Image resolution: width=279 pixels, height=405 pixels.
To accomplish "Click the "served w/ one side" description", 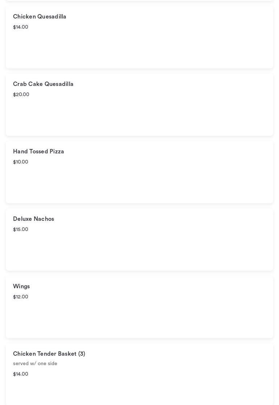I will click(x=35, y=364).
